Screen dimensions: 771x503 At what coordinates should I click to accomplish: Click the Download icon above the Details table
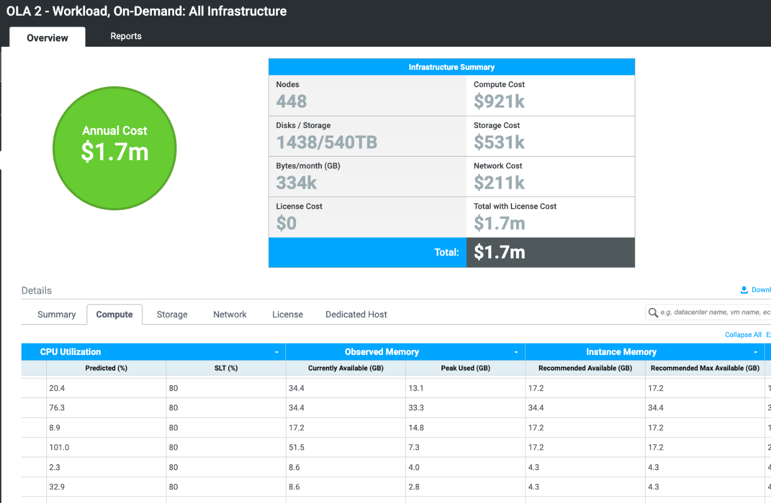click(744, 289)
